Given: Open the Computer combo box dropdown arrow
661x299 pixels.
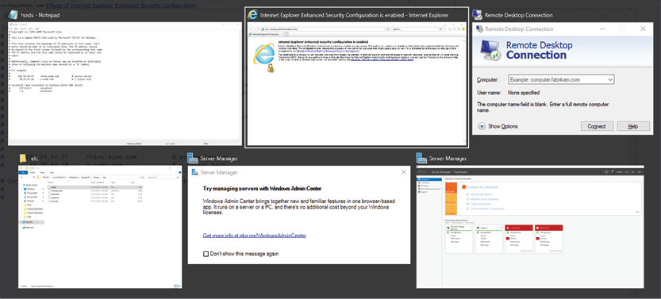Looking at the screenshot, I should point(610,79).
